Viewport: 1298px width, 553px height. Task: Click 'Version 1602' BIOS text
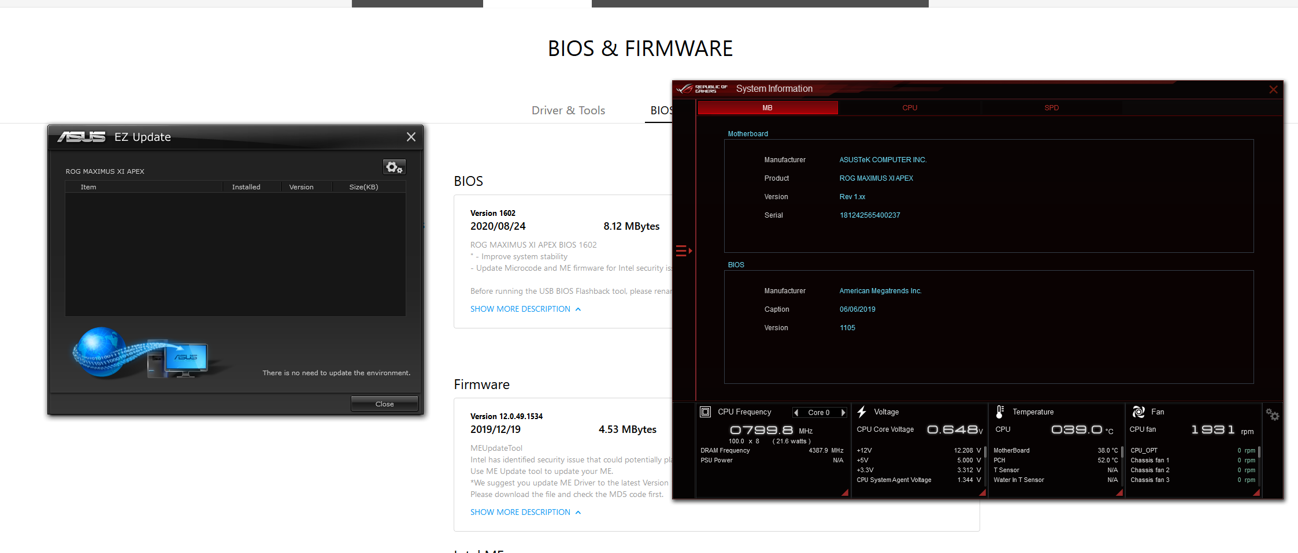point(493,213)
